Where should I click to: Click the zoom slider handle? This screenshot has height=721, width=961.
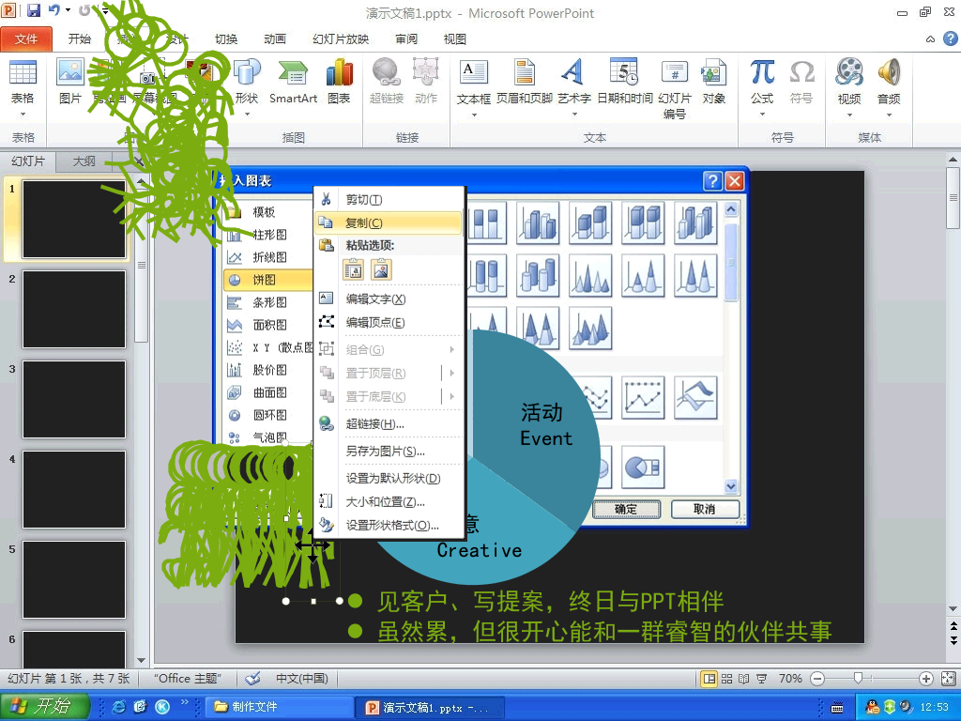tap(858, 678)
